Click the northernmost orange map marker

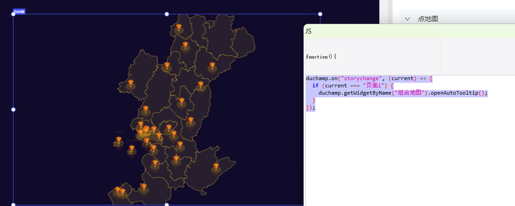tap(179, 28)
